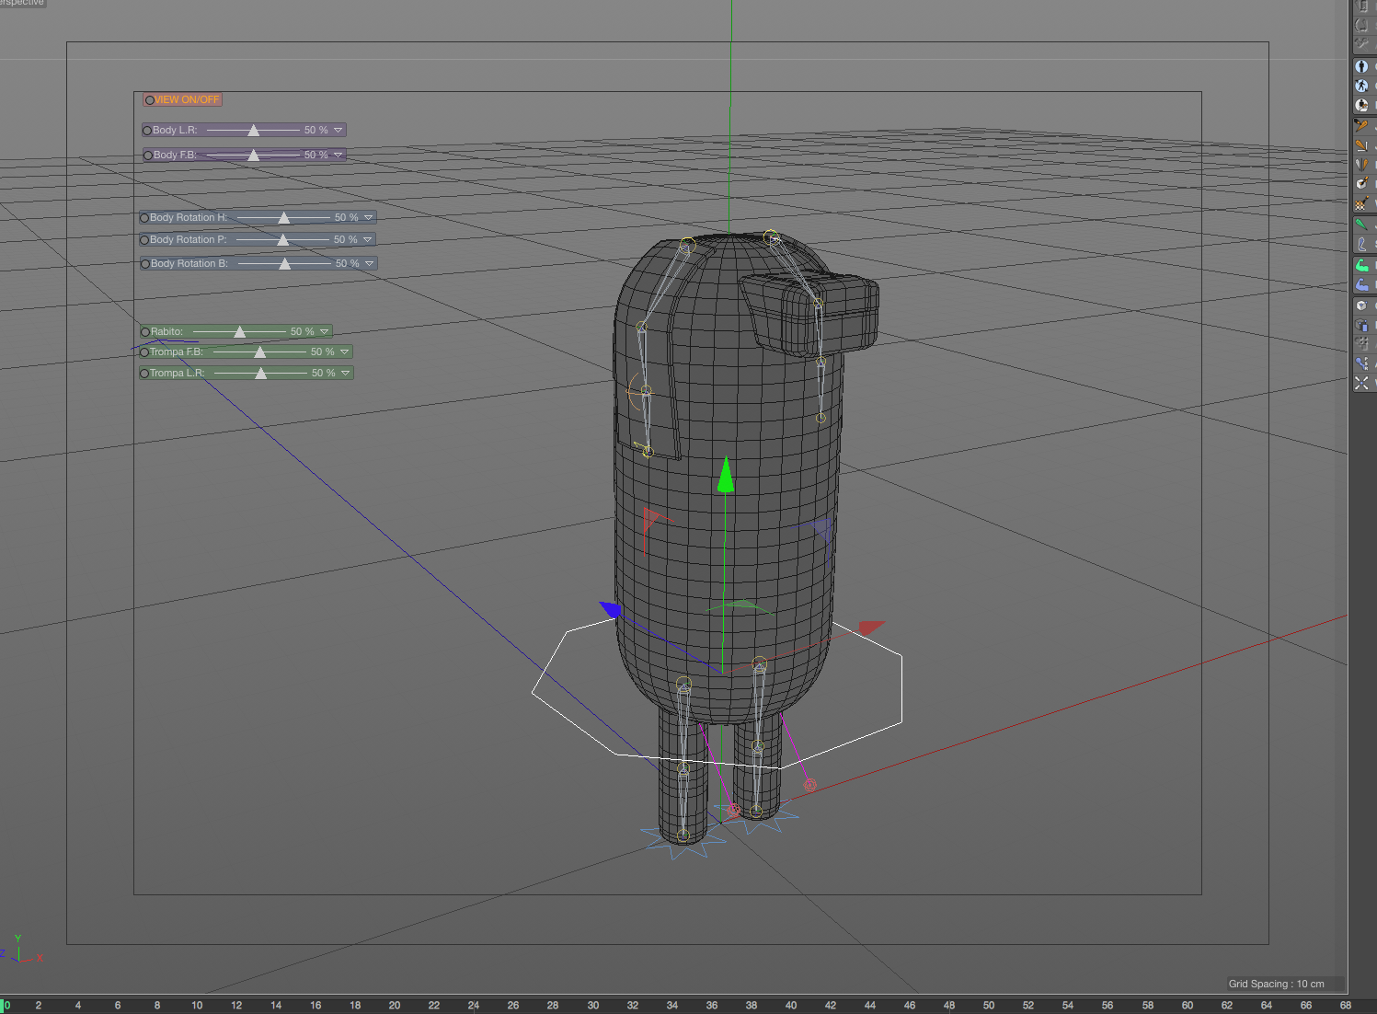Select the Weight paint brush with cube icon

tap(1361, 184)
